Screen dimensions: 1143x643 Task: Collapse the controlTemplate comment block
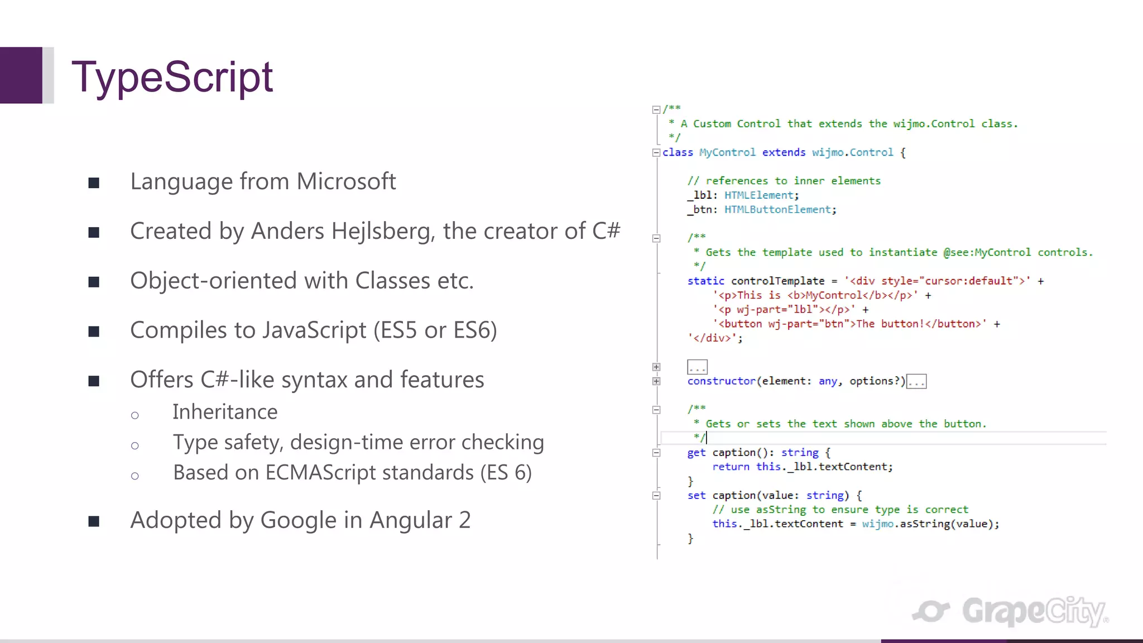click(656, 238)
